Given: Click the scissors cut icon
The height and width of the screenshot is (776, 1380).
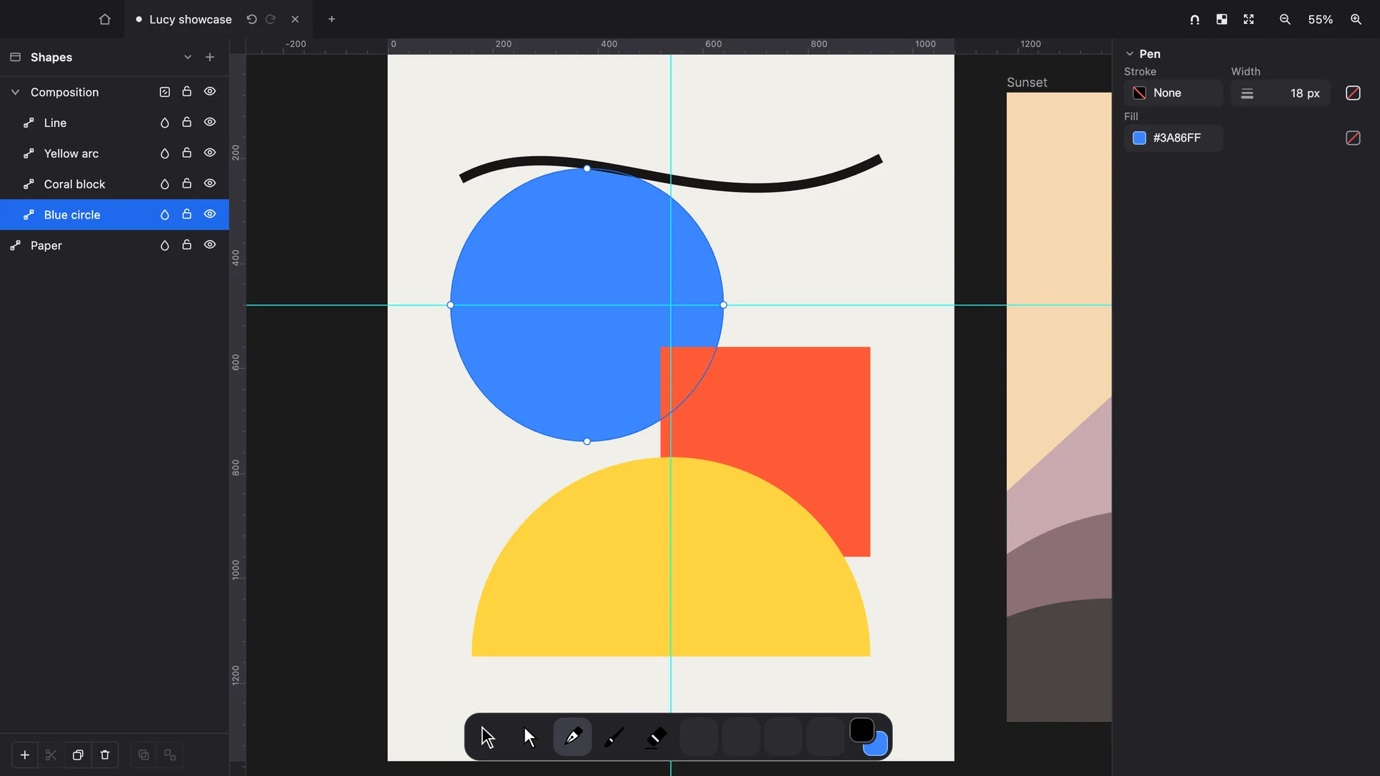Looking at the screenshot, I should [51, 755].
